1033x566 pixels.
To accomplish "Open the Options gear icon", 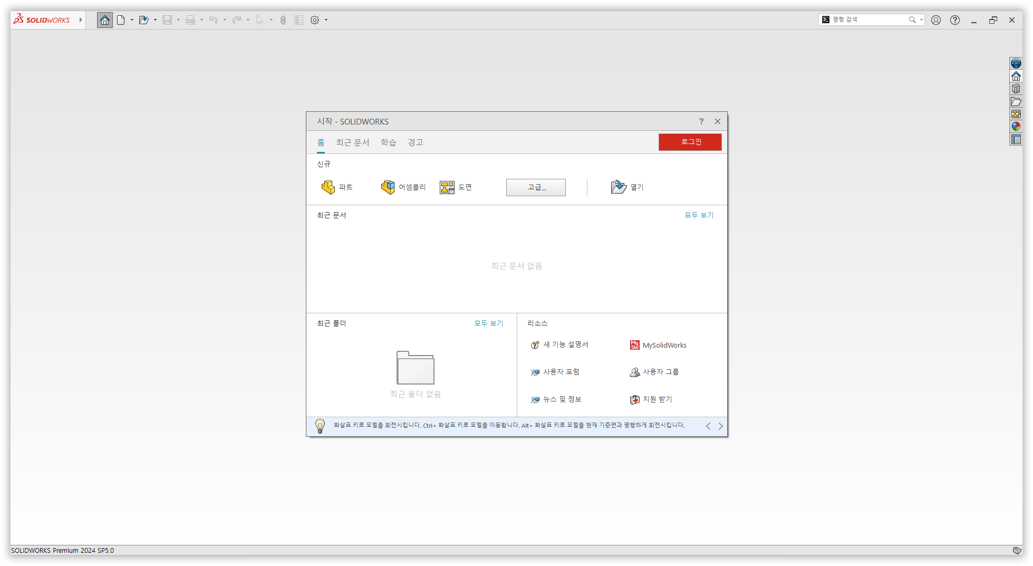I will (x=315, y=20).
